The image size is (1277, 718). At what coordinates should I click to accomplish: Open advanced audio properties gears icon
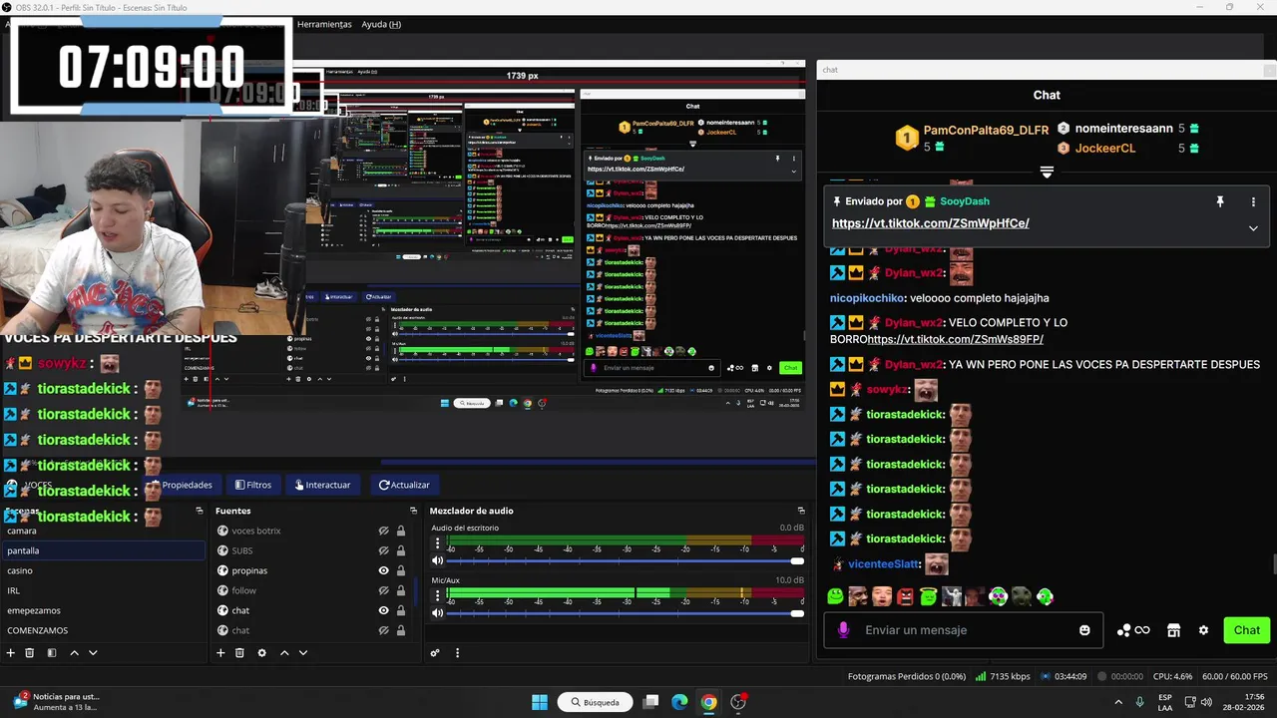pos(435,653)
